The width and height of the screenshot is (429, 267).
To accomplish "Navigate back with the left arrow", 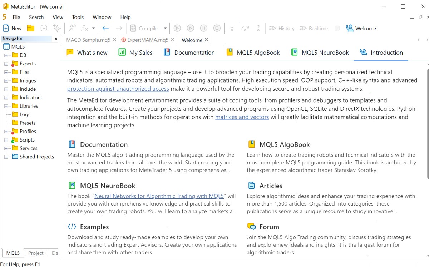I will pyautogui.click(x=105, y=28).
